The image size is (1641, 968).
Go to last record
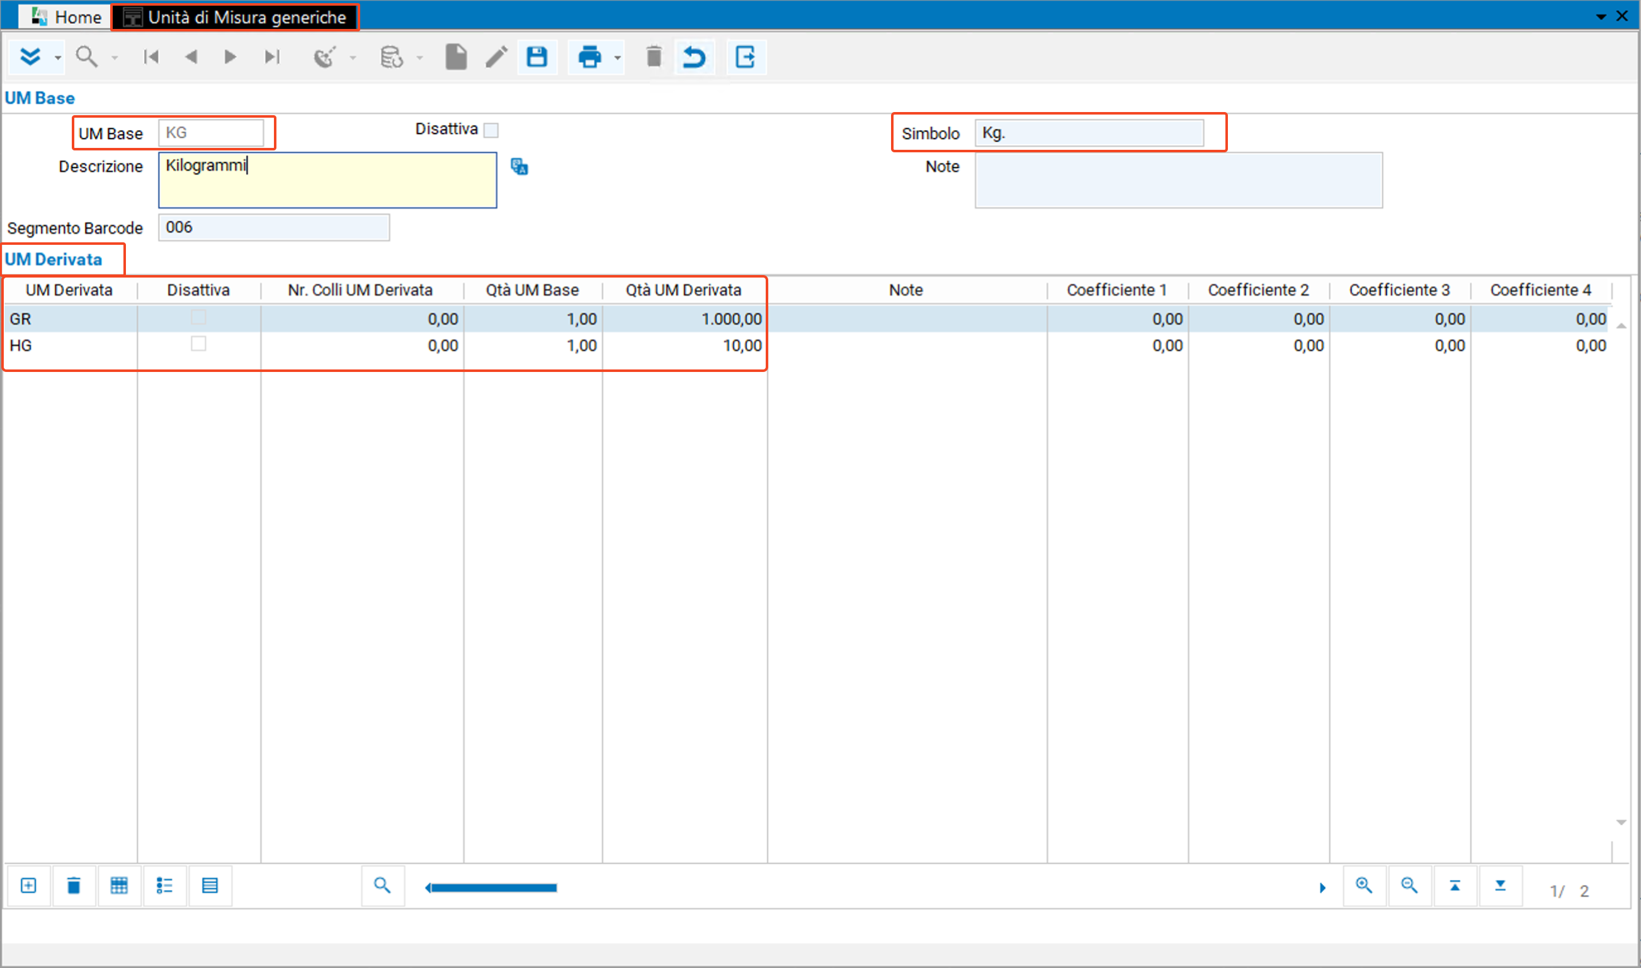click(272, 57)
